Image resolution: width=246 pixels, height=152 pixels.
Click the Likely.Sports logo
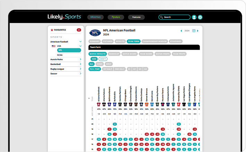coord(64,17)
